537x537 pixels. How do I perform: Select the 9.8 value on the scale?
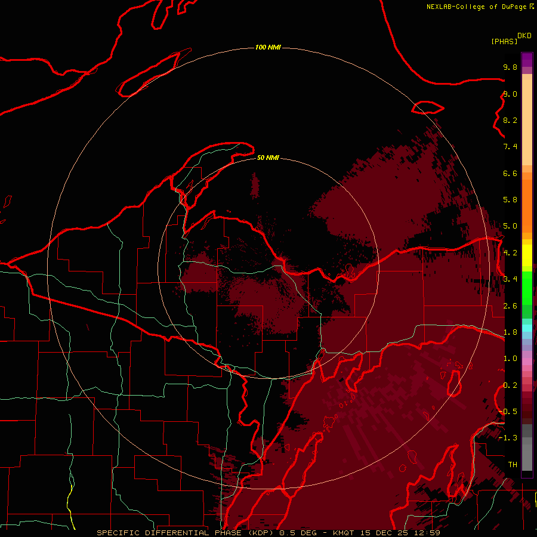tap(510, 67)
